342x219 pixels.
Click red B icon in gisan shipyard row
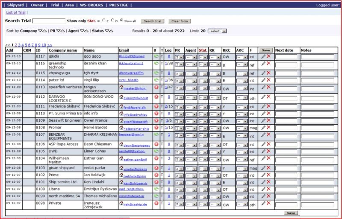click(x=156, y=168)
